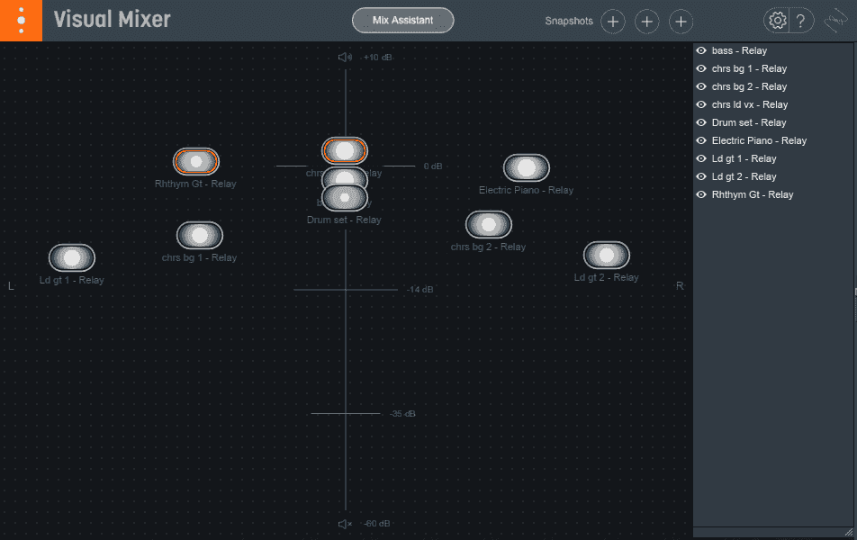Hide the Drum set - Relay track
This screenshot has width=857, height=540.
click(x=701, y=122)
